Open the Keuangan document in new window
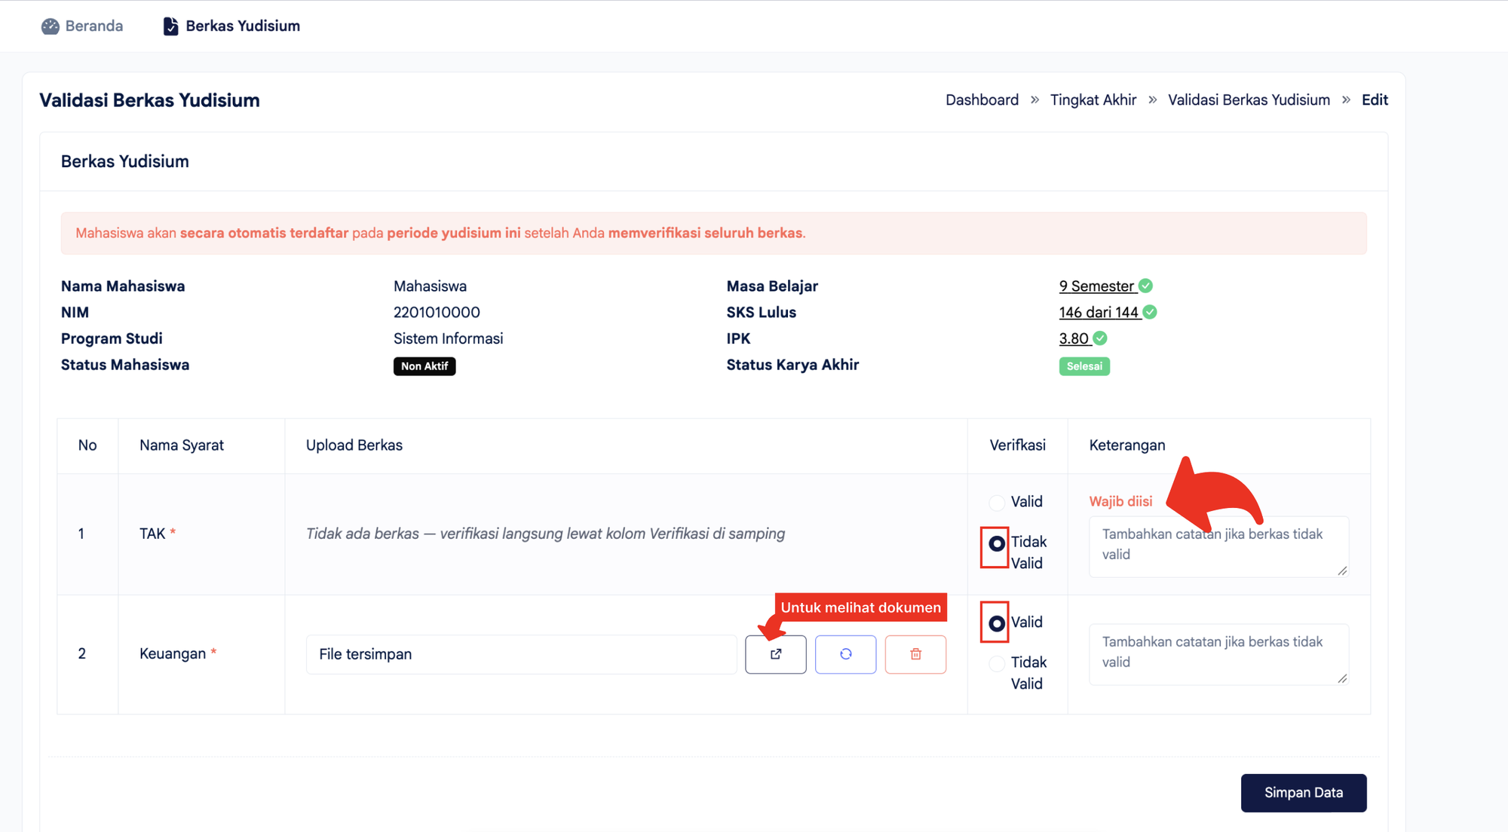Screen dimensions: 1508x832 (775, 654)
